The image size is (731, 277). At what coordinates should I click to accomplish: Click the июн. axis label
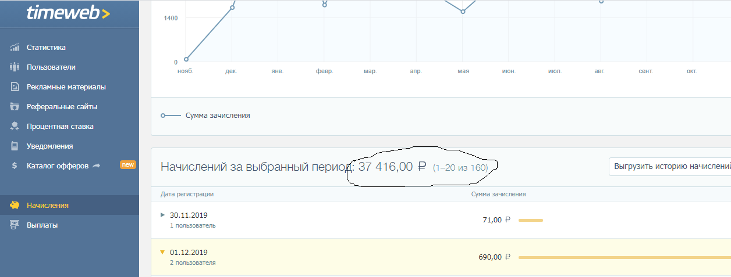click(x=509, y=71)
